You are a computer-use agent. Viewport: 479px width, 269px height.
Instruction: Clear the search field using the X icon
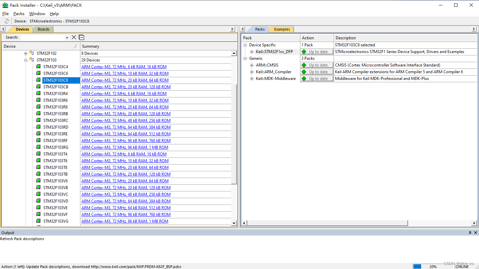tap(74, 37)
